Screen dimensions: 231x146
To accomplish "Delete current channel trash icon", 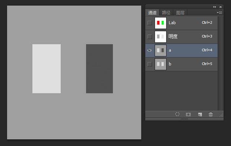I will point(211,114).
